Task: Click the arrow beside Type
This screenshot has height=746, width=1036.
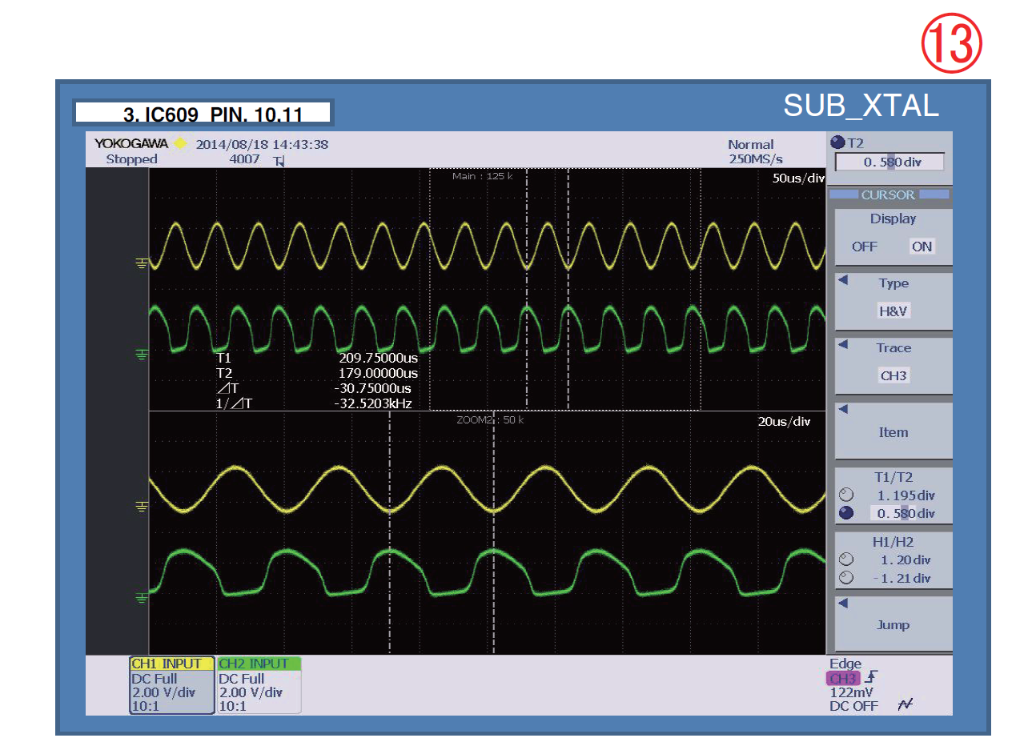Action: (843, 280)
